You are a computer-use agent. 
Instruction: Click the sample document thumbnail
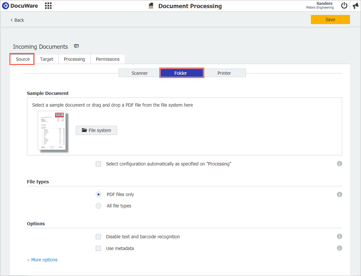(52, 130)
